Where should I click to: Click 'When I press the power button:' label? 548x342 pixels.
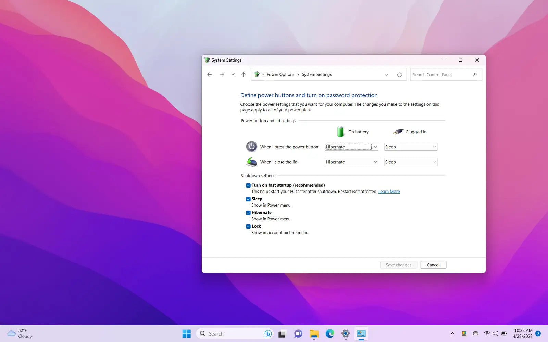coord(290,147)
